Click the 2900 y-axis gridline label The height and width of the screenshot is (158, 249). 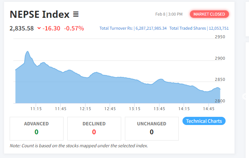coord(220,58)
